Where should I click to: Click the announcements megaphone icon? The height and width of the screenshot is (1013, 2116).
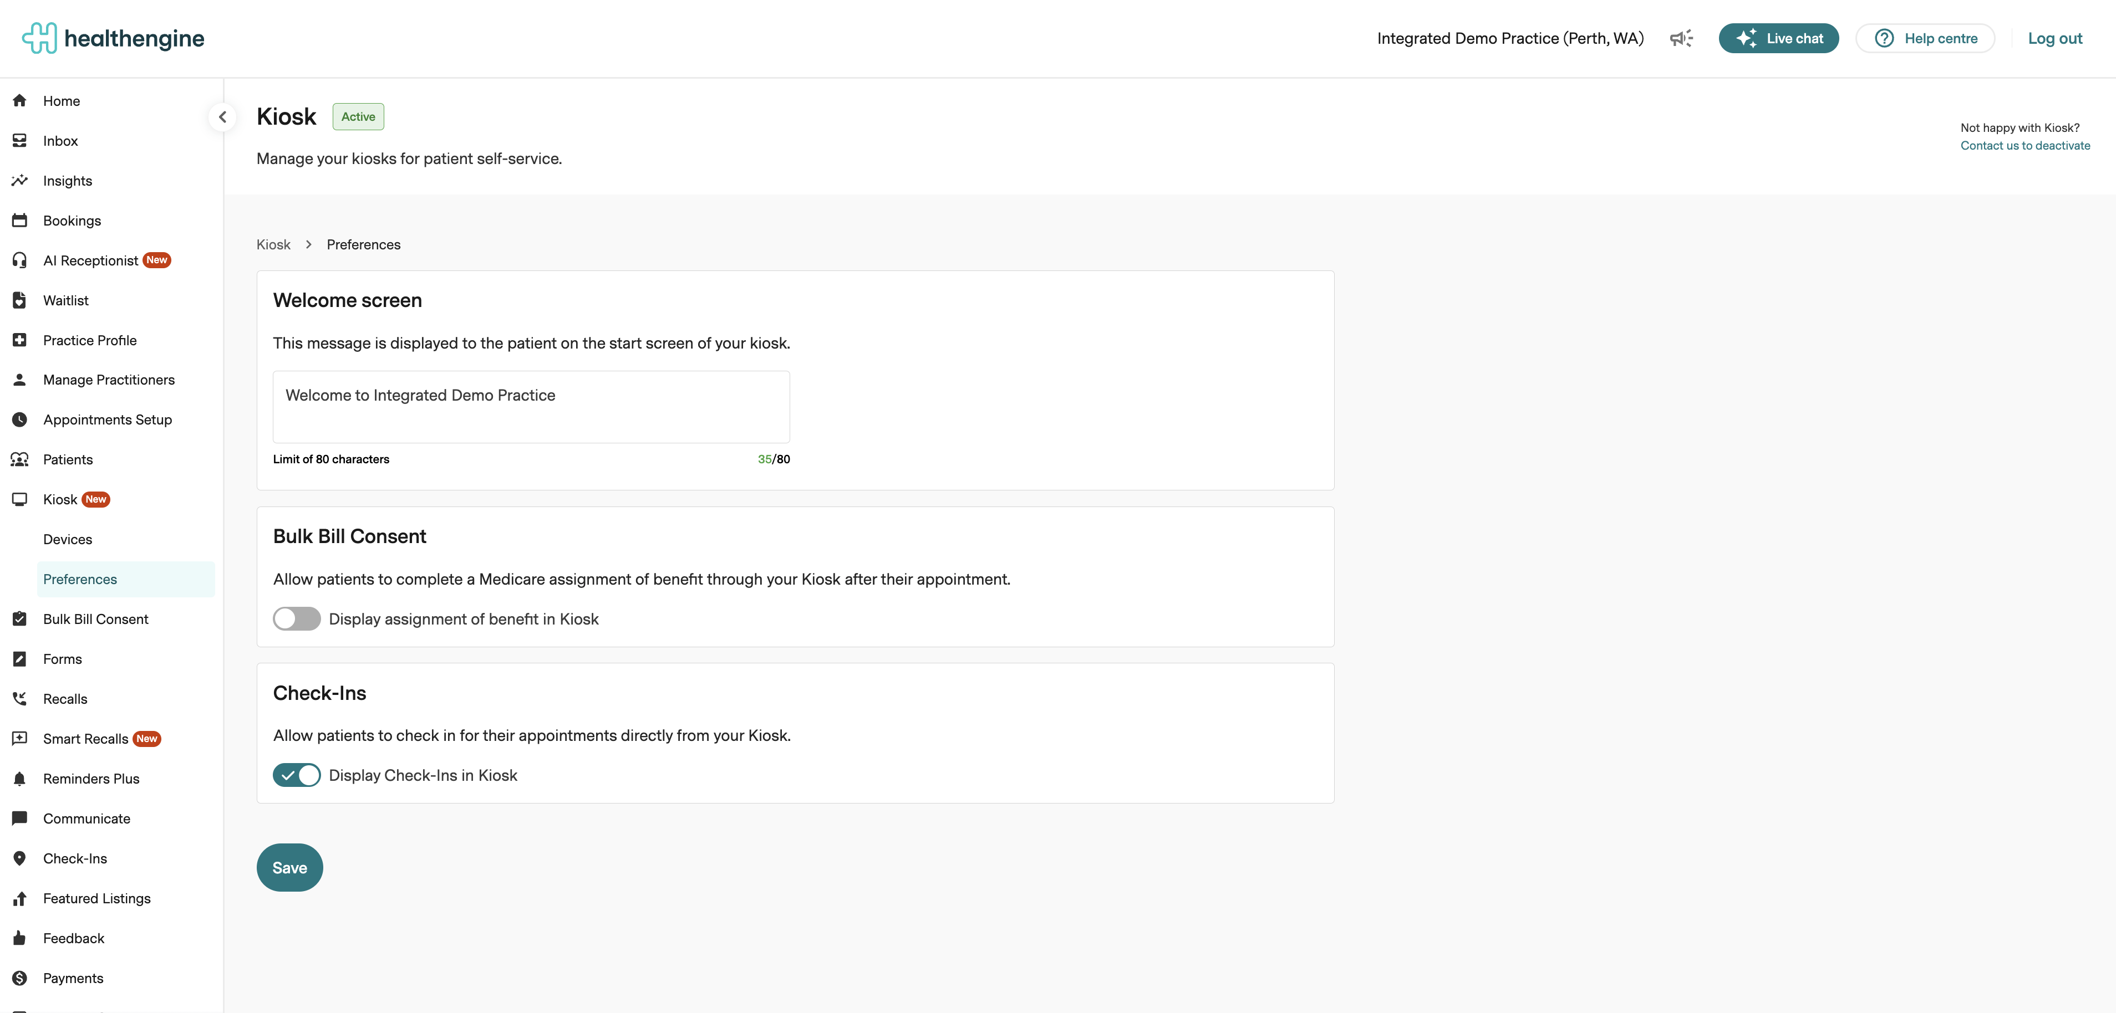coord(1681,39)
